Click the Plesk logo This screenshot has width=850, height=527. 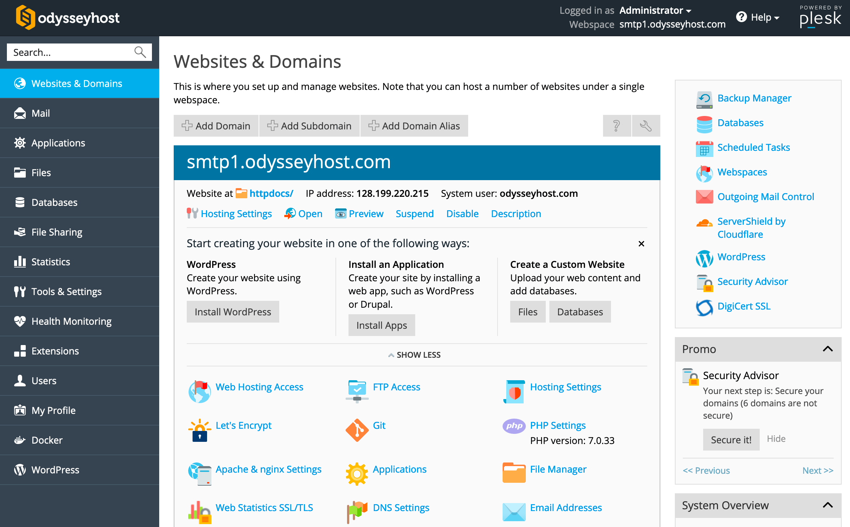820,17
